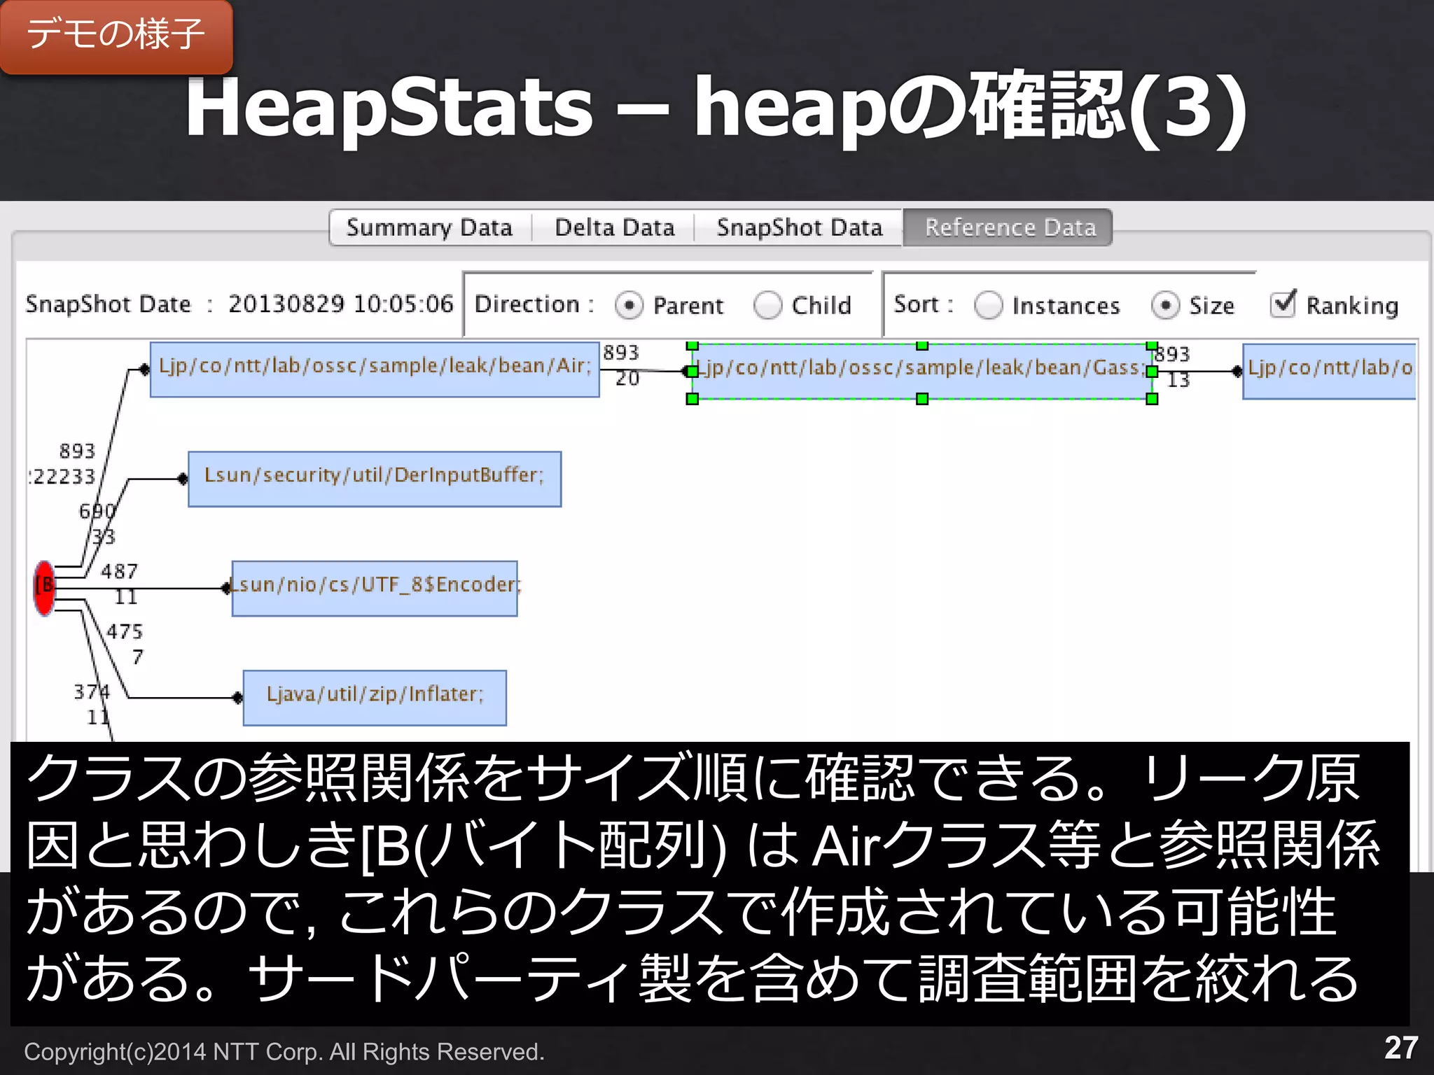Switch to Summary Data tab

coord(429,228)
